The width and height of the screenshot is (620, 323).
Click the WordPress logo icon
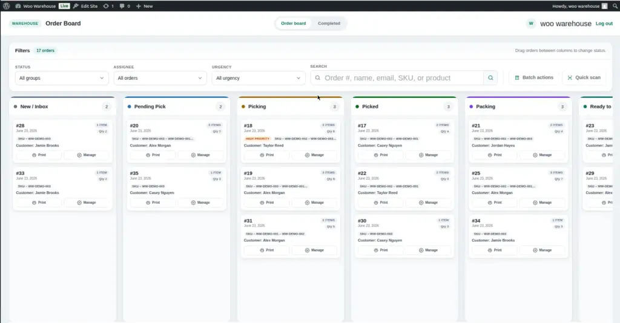tap(6, 6)
